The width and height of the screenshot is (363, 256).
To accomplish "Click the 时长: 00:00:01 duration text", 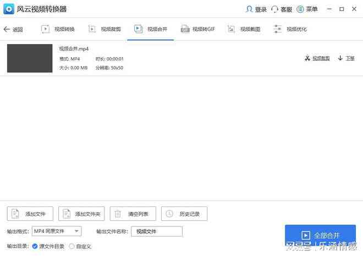I will pos(109,59).
